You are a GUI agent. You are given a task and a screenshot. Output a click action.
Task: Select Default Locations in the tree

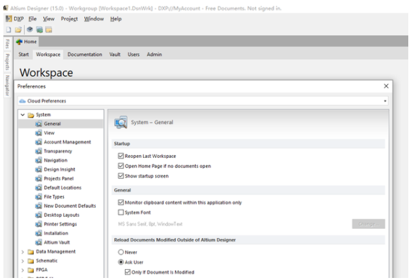[x=63, y=188]
